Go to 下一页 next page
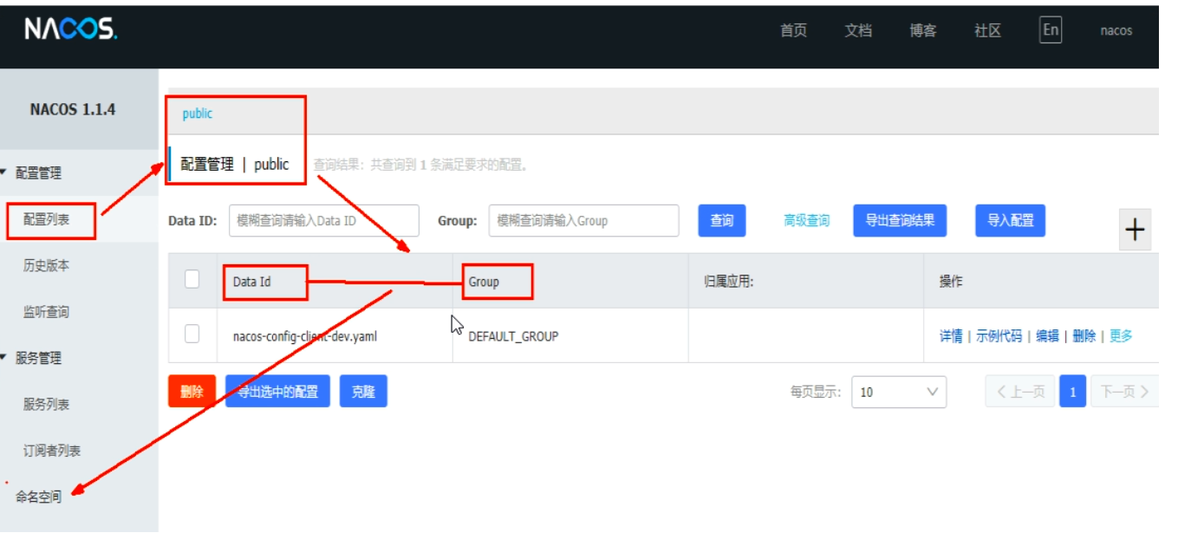Screen dimensions: 1204x533 (1125, 392)
